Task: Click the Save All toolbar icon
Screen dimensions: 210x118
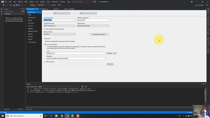Action: pos(19,5)
